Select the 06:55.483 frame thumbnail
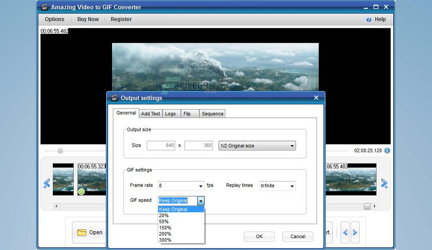The width and height of the screenshot is (432, 250). coord(351,179)
